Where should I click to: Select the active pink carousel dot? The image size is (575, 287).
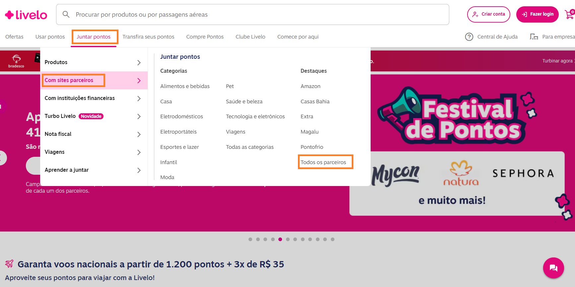click(280, 239)
